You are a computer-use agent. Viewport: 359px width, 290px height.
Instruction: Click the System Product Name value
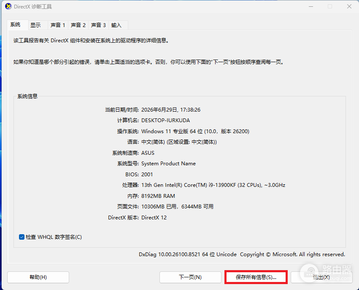pos(168,164)
